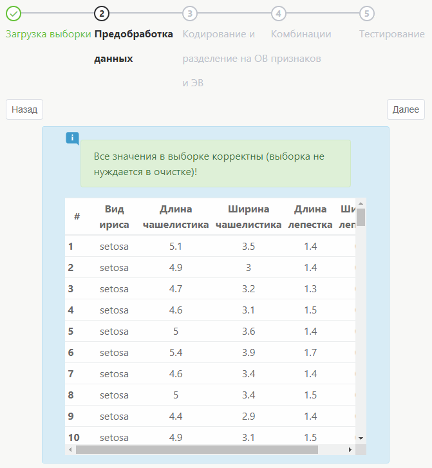
Task: Click setosa cell in row 1
Action: [114, 247]
